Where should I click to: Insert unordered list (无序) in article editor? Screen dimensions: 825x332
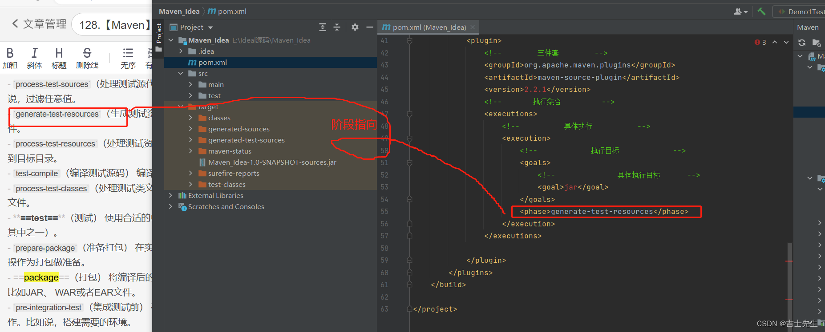tap(128, 59)
